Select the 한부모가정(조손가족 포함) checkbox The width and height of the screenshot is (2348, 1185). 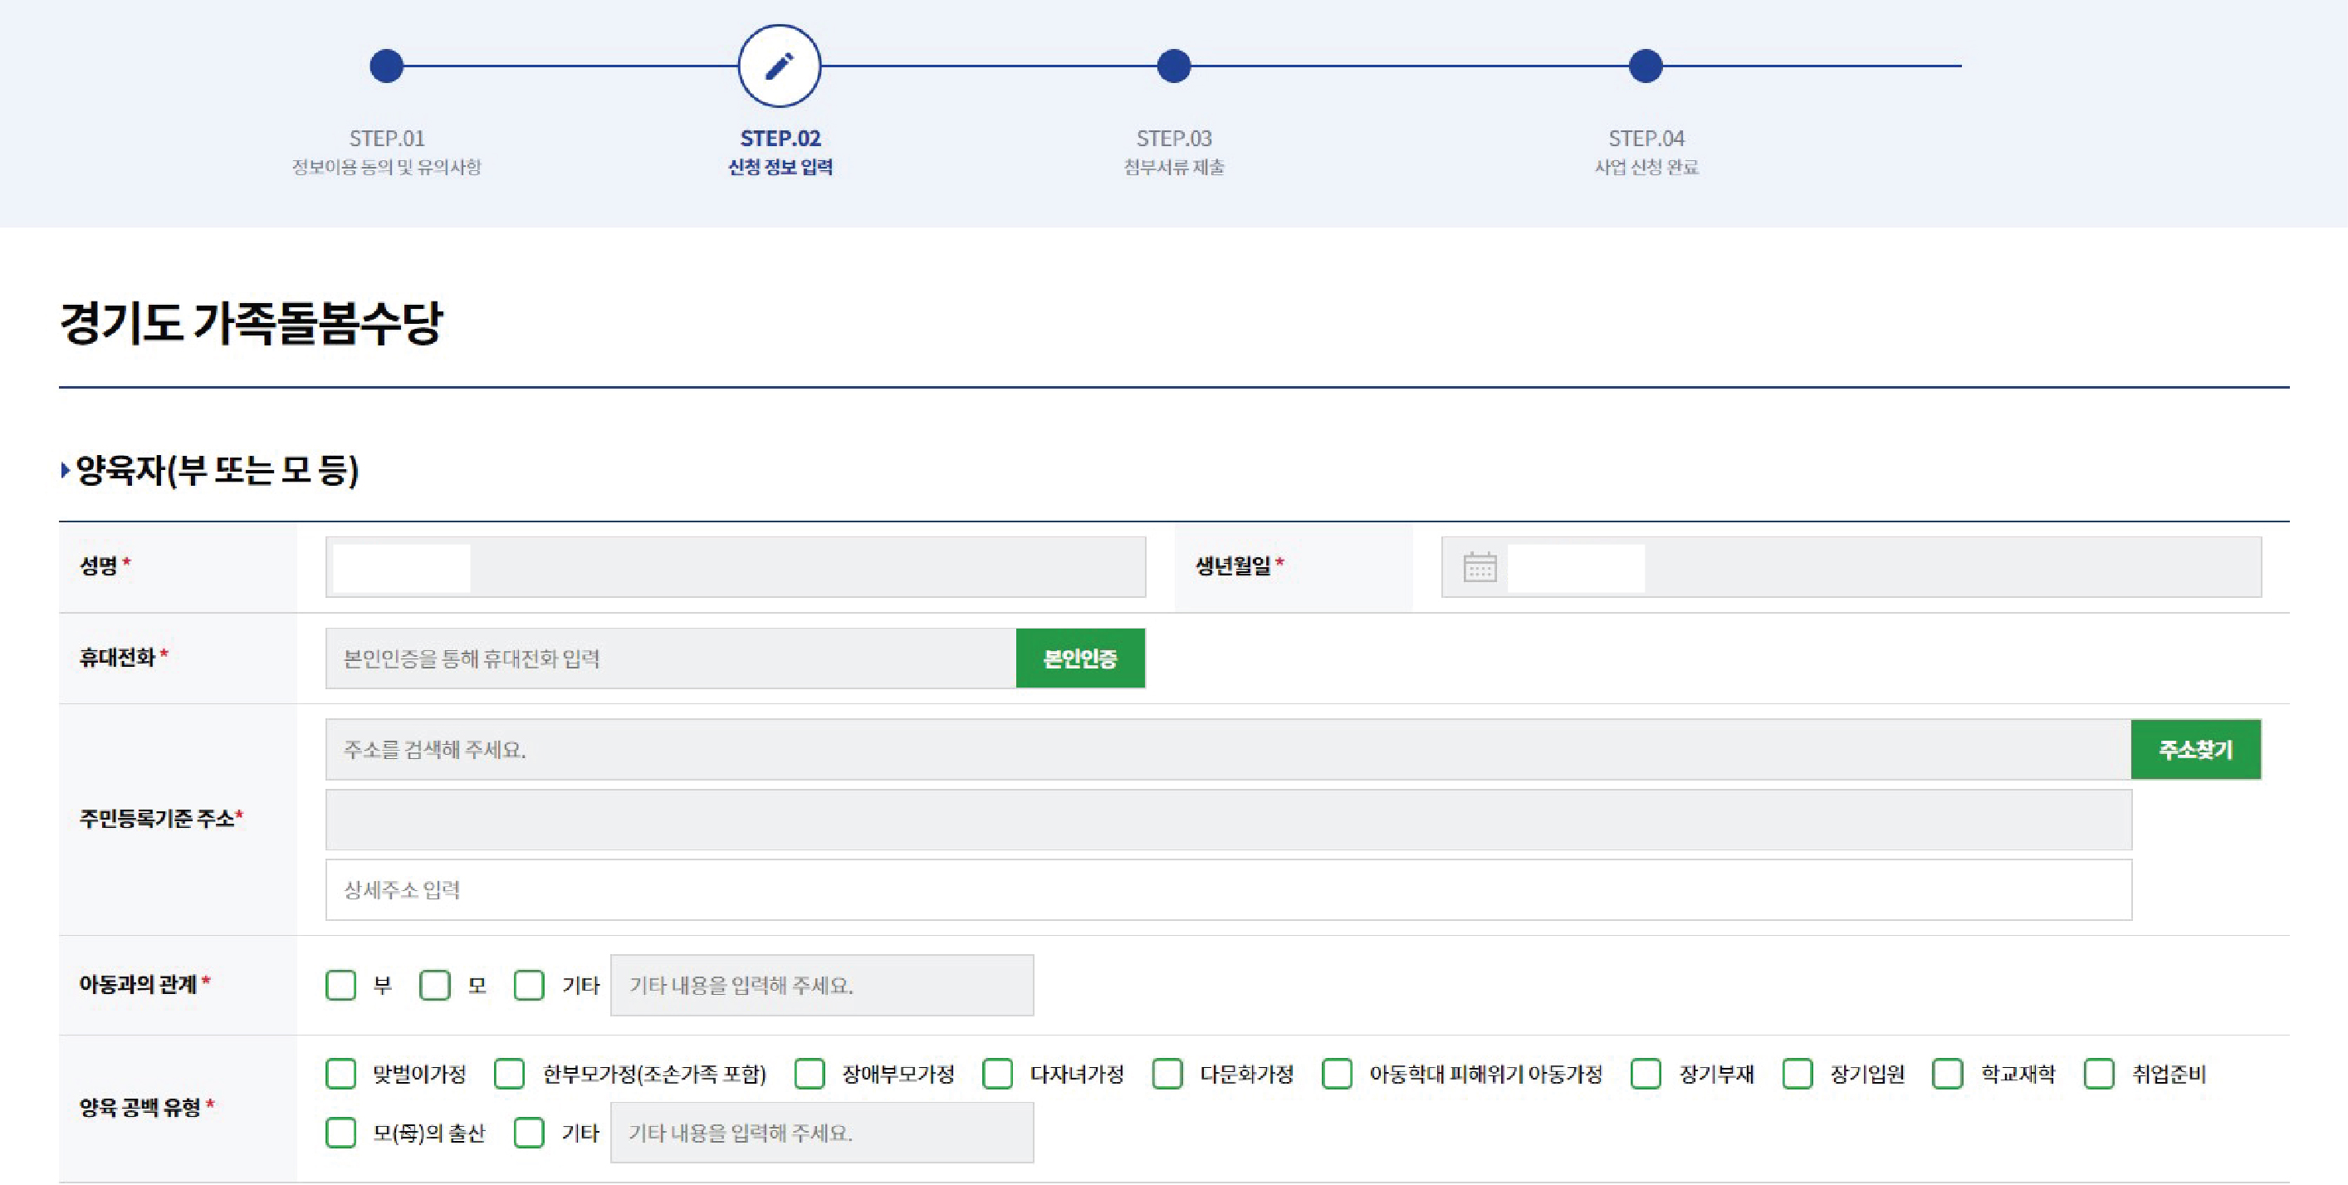pos(510,1074)
